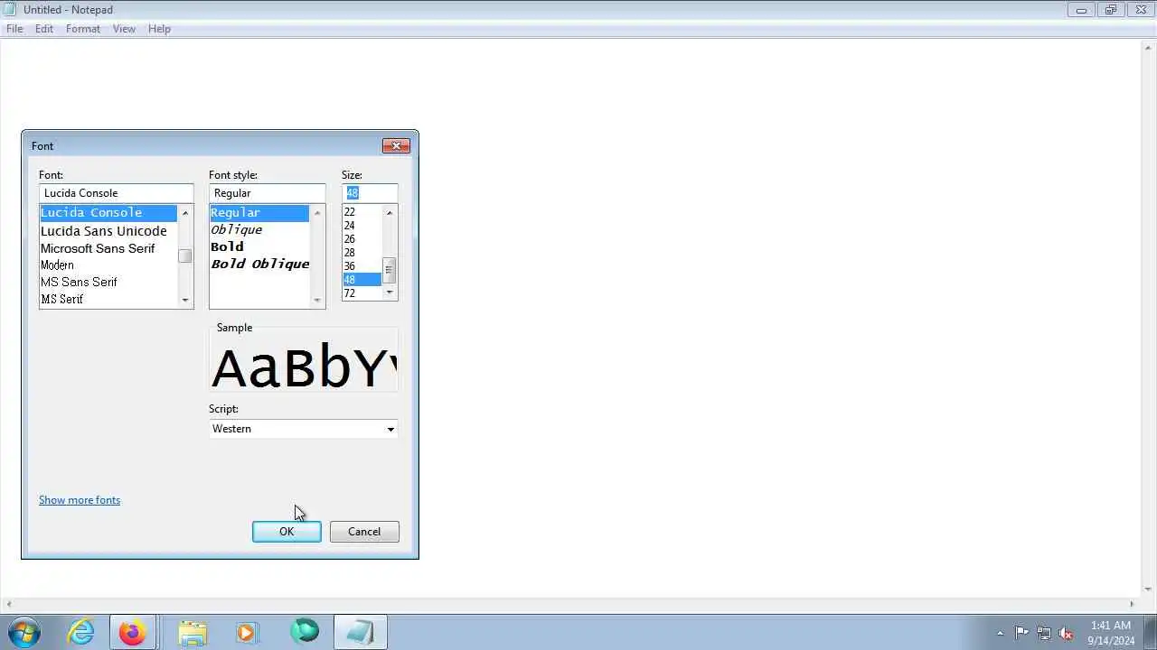Image resolution: width=1157 pixels, height=650 pixels.
Task: Click the Font name input field
Action: point(117,193)
